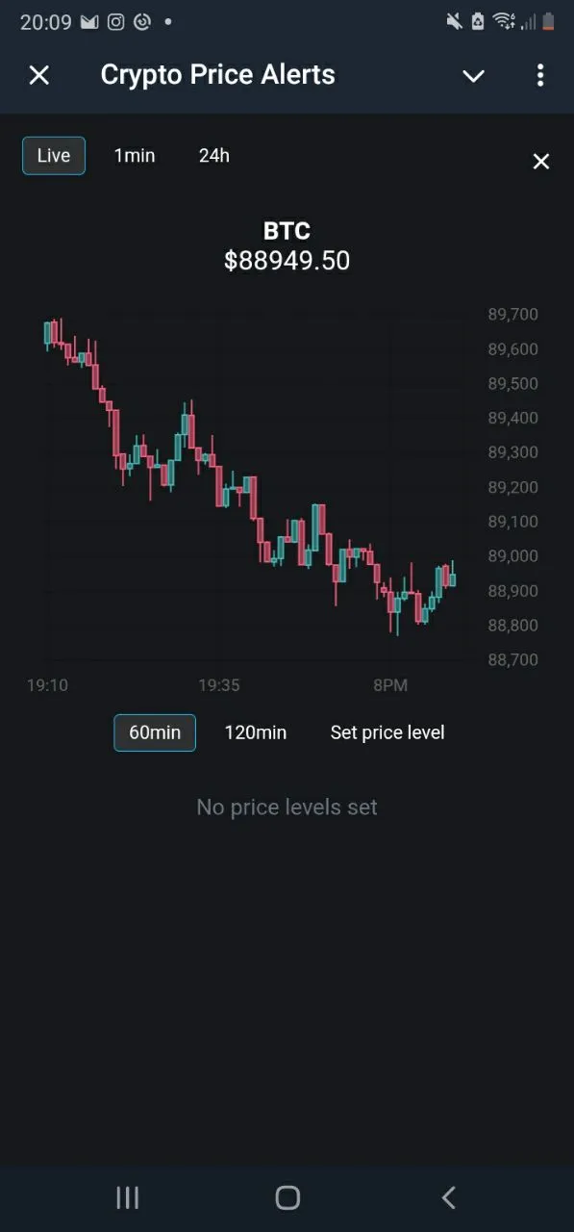This screenshot has width=574, height=1232.
Task: Open the recent apps button
Action: 126,1197
